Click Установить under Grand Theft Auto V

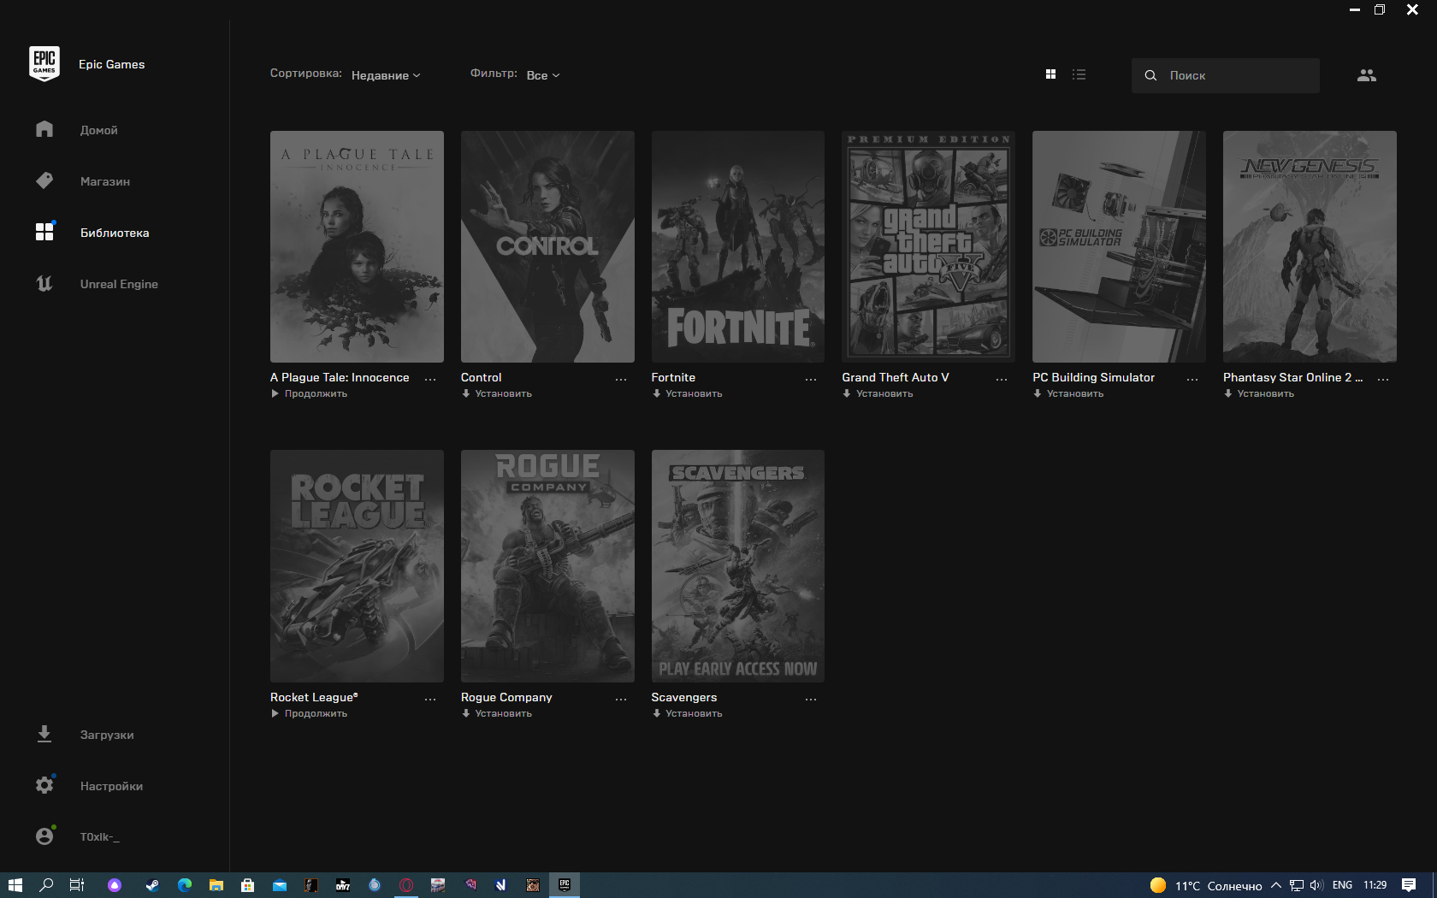tap(878, 393)
